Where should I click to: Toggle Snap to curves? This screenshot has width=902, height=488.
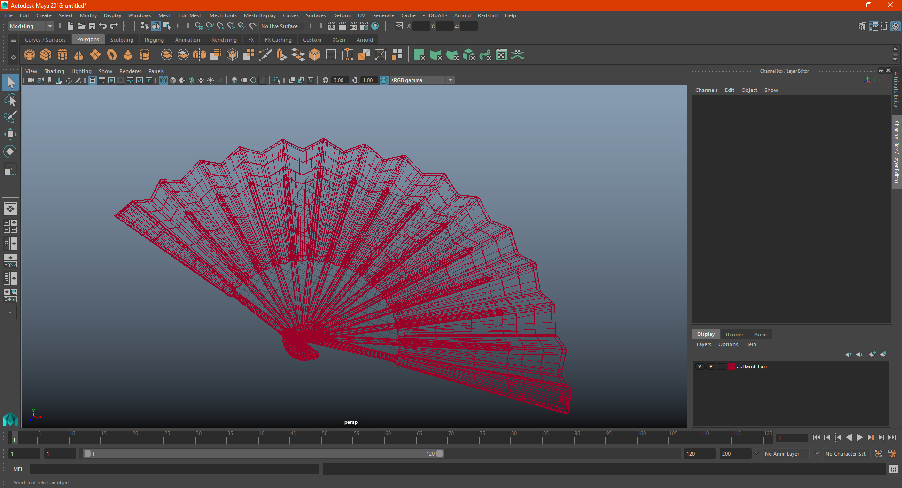click(210, 26)
